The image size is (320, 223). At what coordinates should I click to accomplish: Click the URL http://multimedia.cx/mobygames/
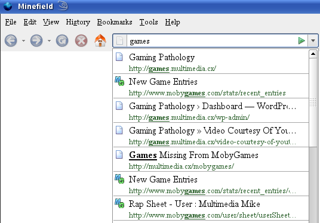point(181,166)
